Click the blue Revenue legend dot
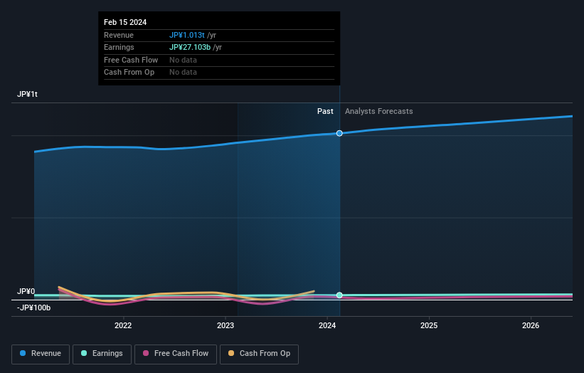 coord(23,353)
